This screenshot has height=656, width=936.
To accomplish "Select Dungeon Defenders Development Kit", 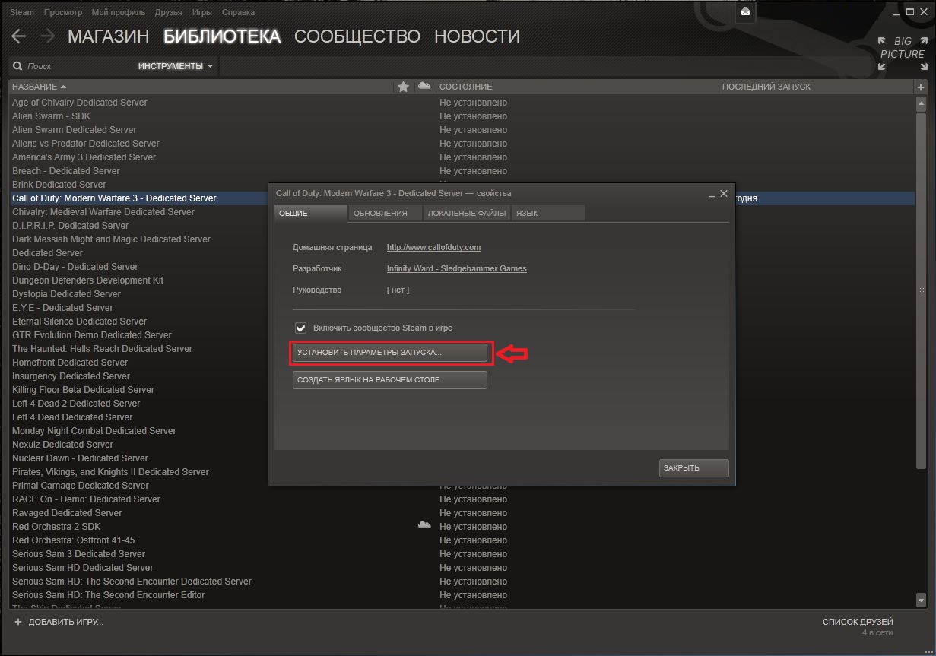I will (x=87, y=280).
